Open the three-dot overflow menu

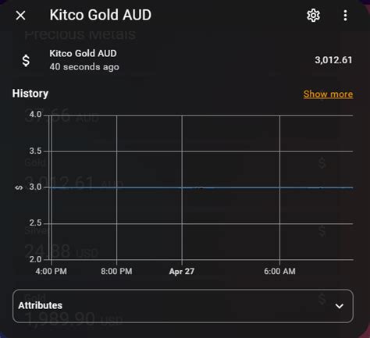click(345, 16)
